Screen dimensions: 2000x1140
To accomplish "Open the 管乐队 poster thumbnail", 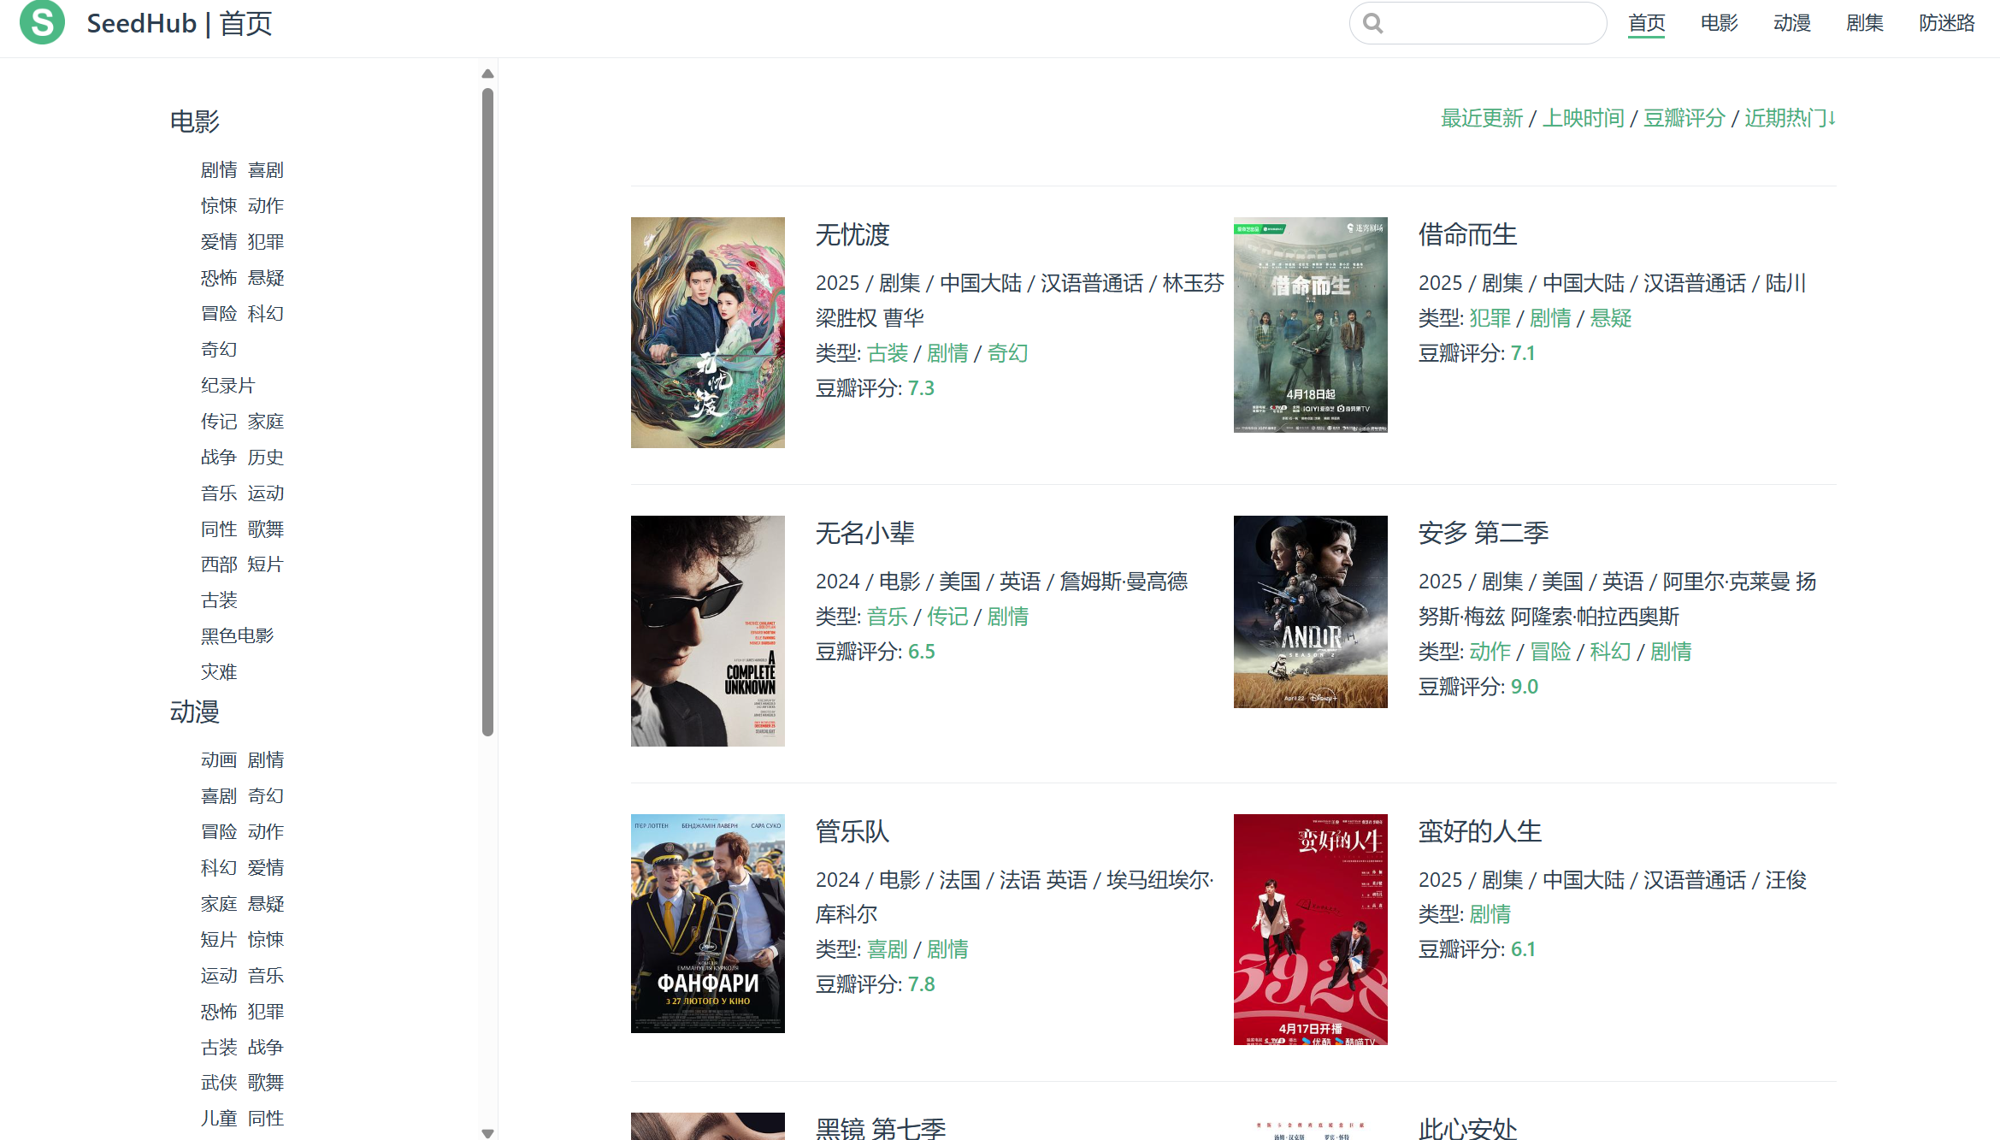I will pos(707,924).
